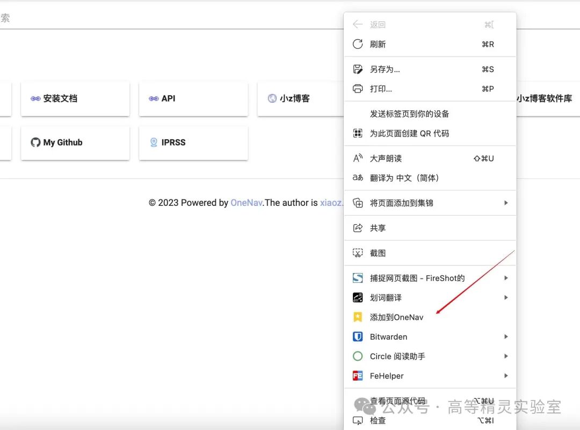Follow the OneNav footer link

pos(247,203)
